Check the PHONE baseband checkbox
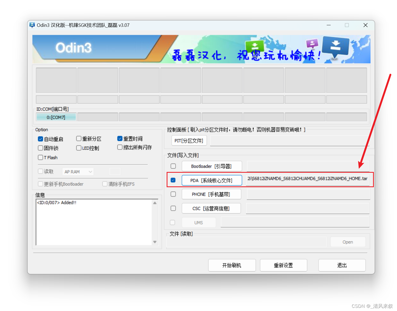 coord(173,194)
